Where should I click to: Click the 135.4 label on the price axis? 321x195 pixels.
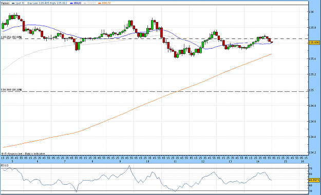312,59
